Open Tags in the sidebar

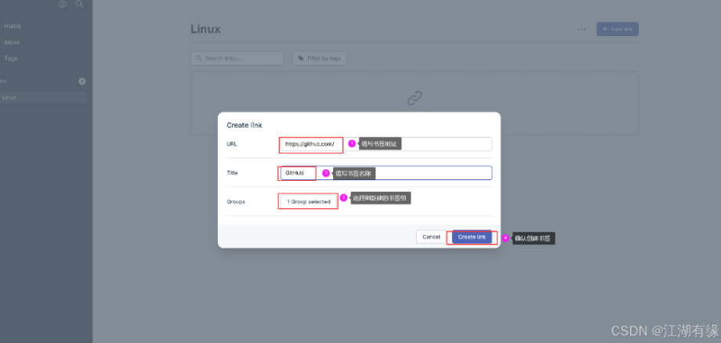pyautogui.click(x=10, y=58)
